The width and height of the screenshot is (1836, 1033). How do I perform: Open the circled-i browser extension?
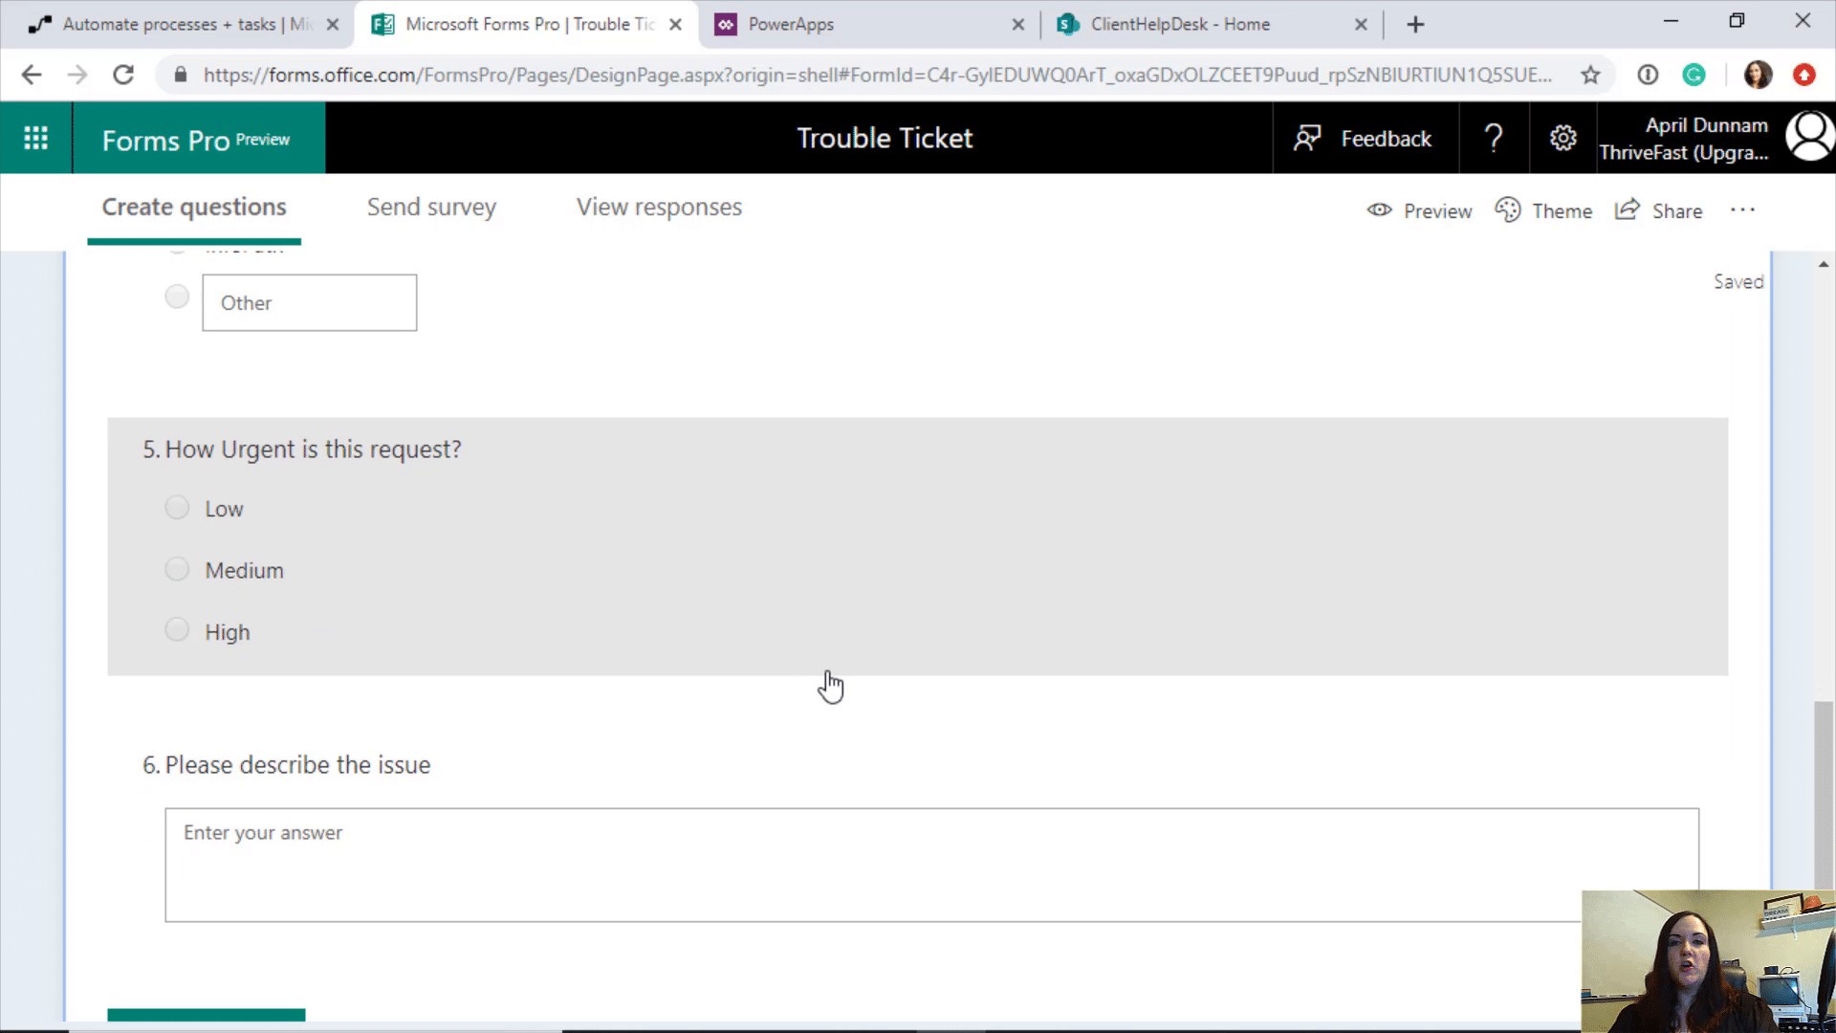pyautogui.click(x=1648, y=75)
